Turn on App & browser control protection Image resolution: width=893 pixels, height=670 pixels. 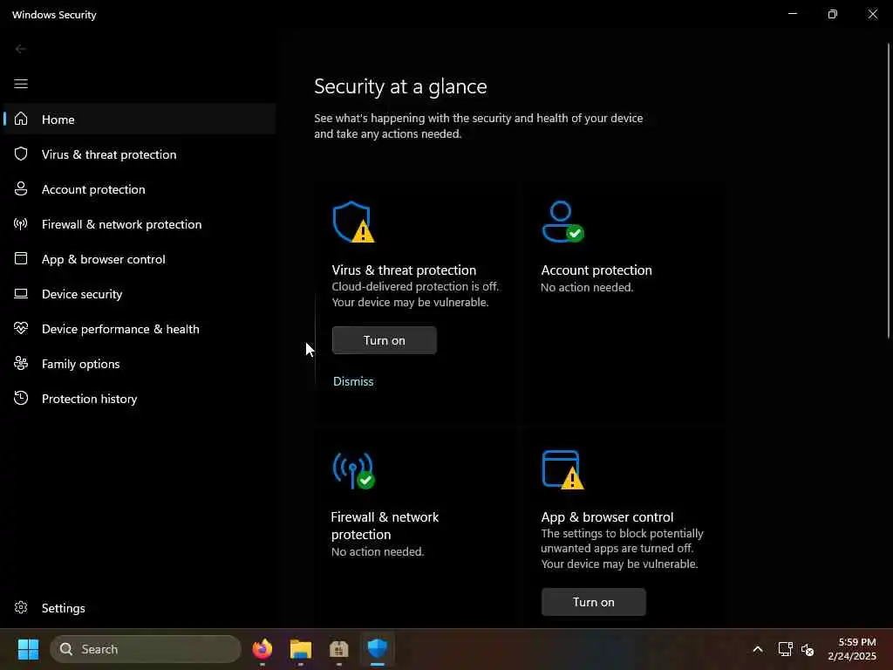593,602
